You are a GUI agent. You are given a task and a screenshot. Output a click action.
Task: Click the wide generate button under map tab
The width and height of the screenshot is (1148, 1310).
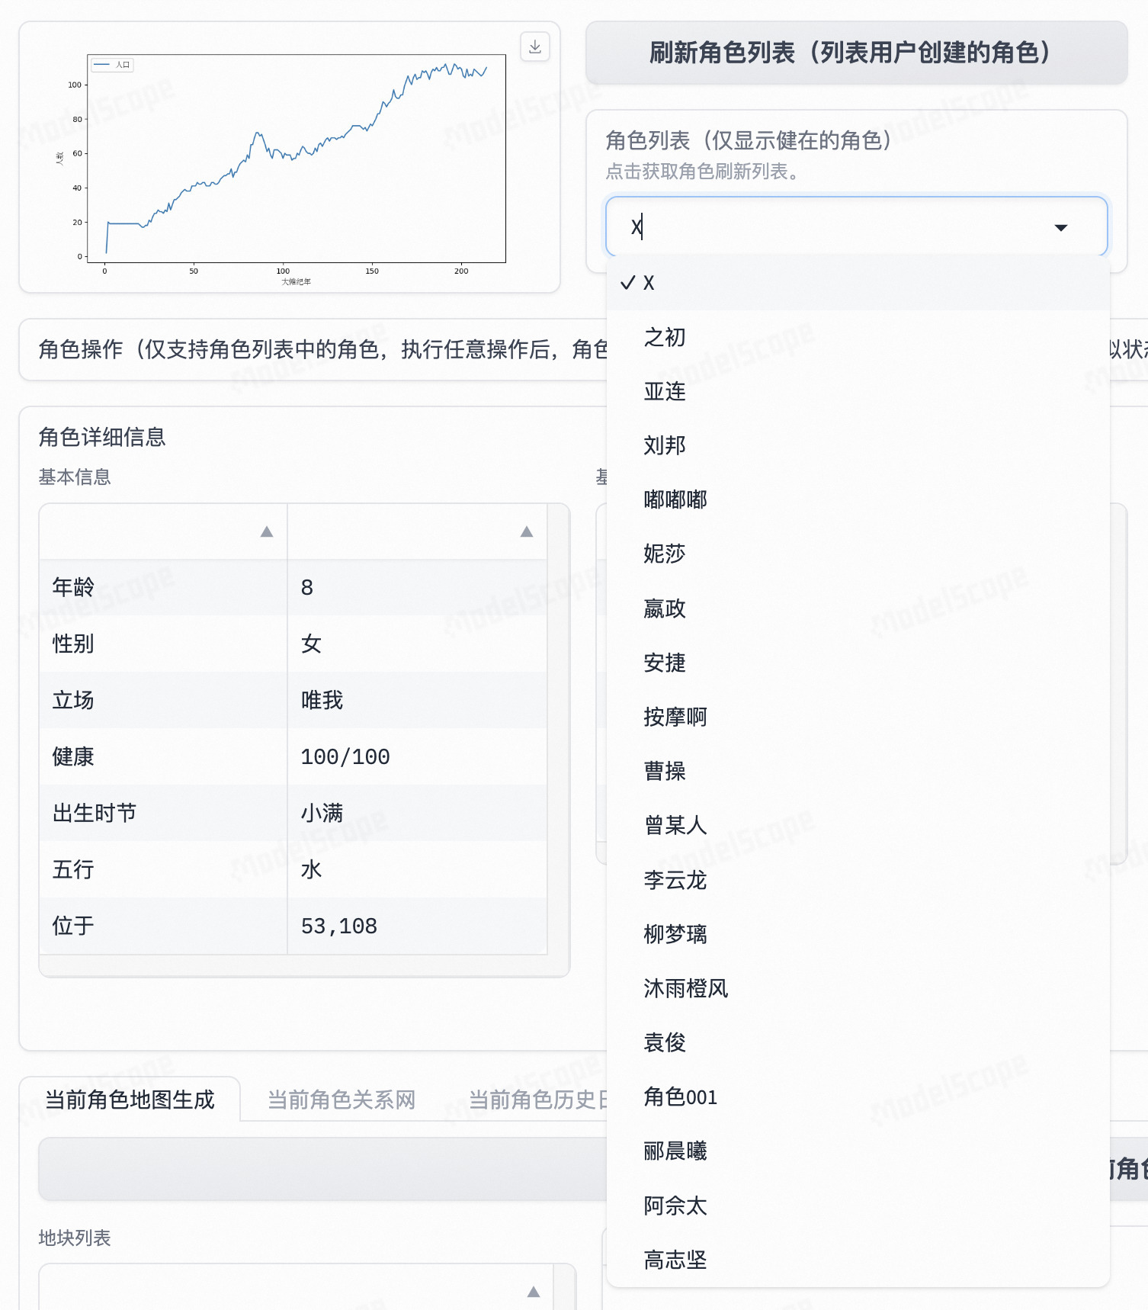point(323,1169)
